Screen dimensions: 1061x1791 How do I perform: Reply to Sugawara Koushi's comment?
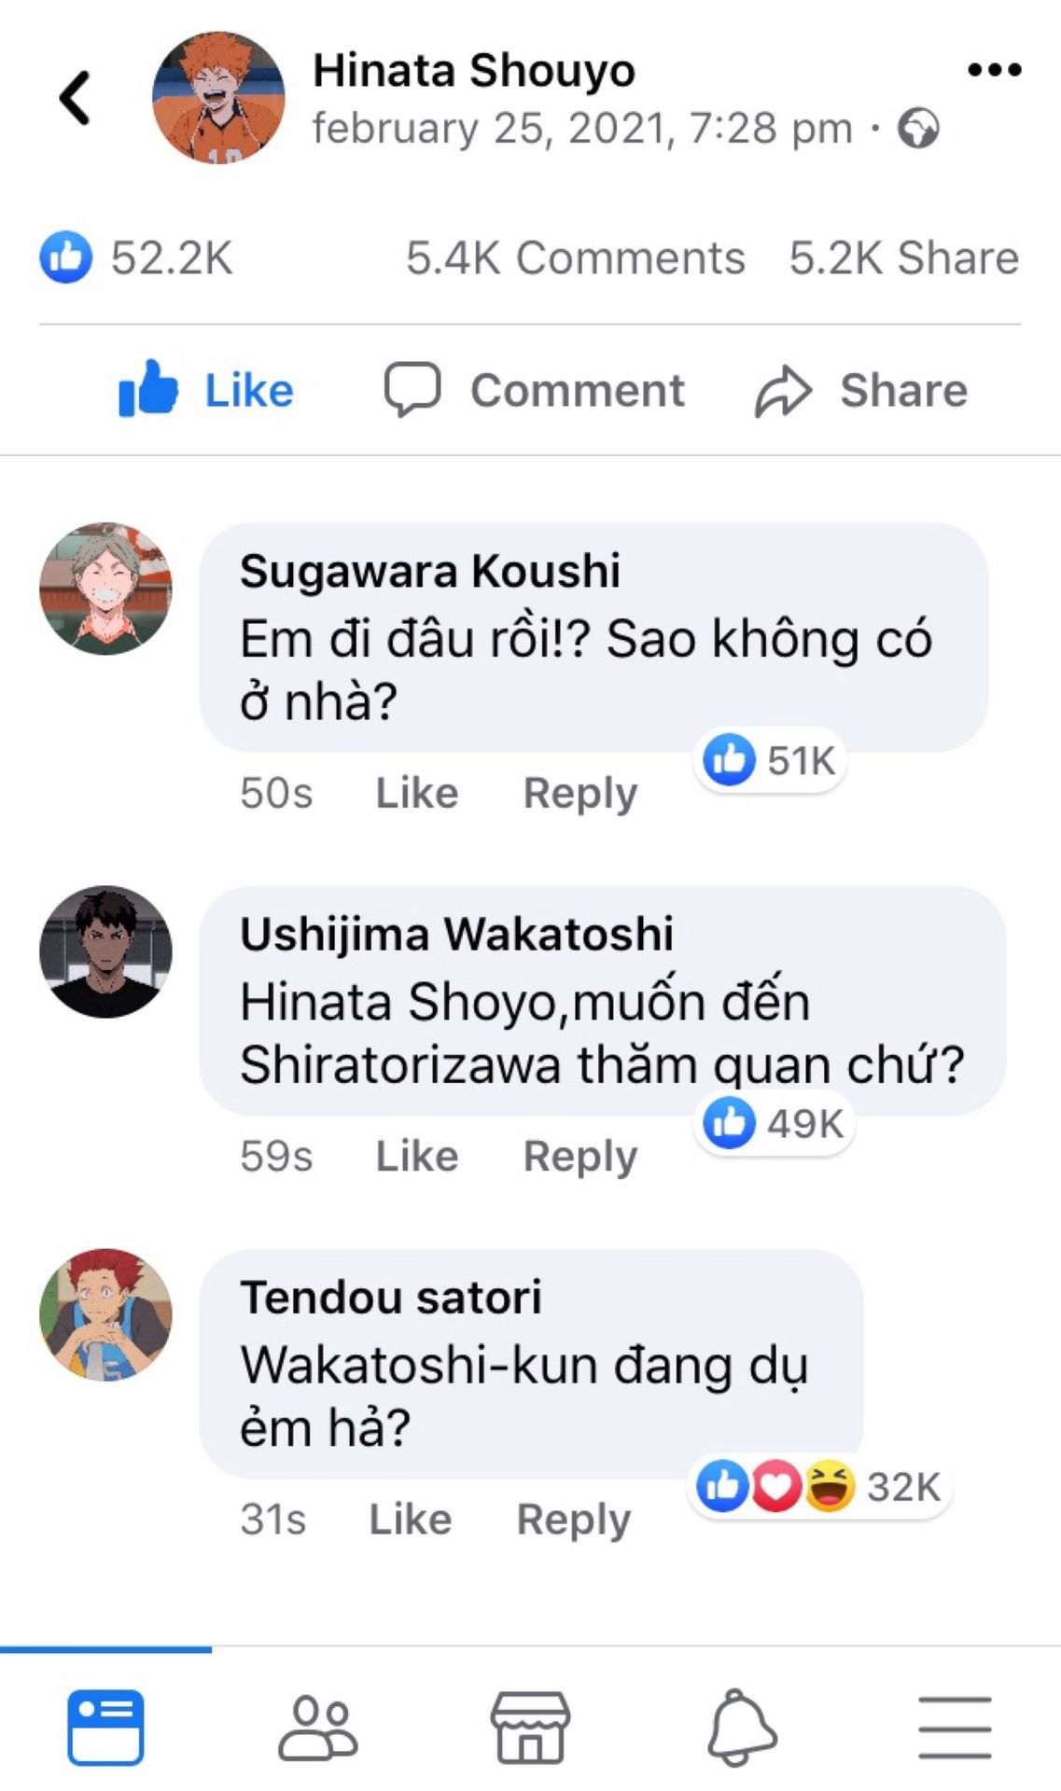pyautogui.click(x=579, y=793)
